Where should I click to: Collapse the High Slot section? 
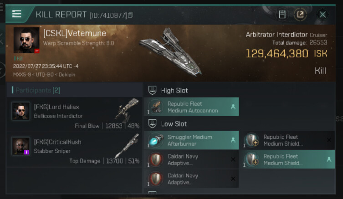coord(153,90)
